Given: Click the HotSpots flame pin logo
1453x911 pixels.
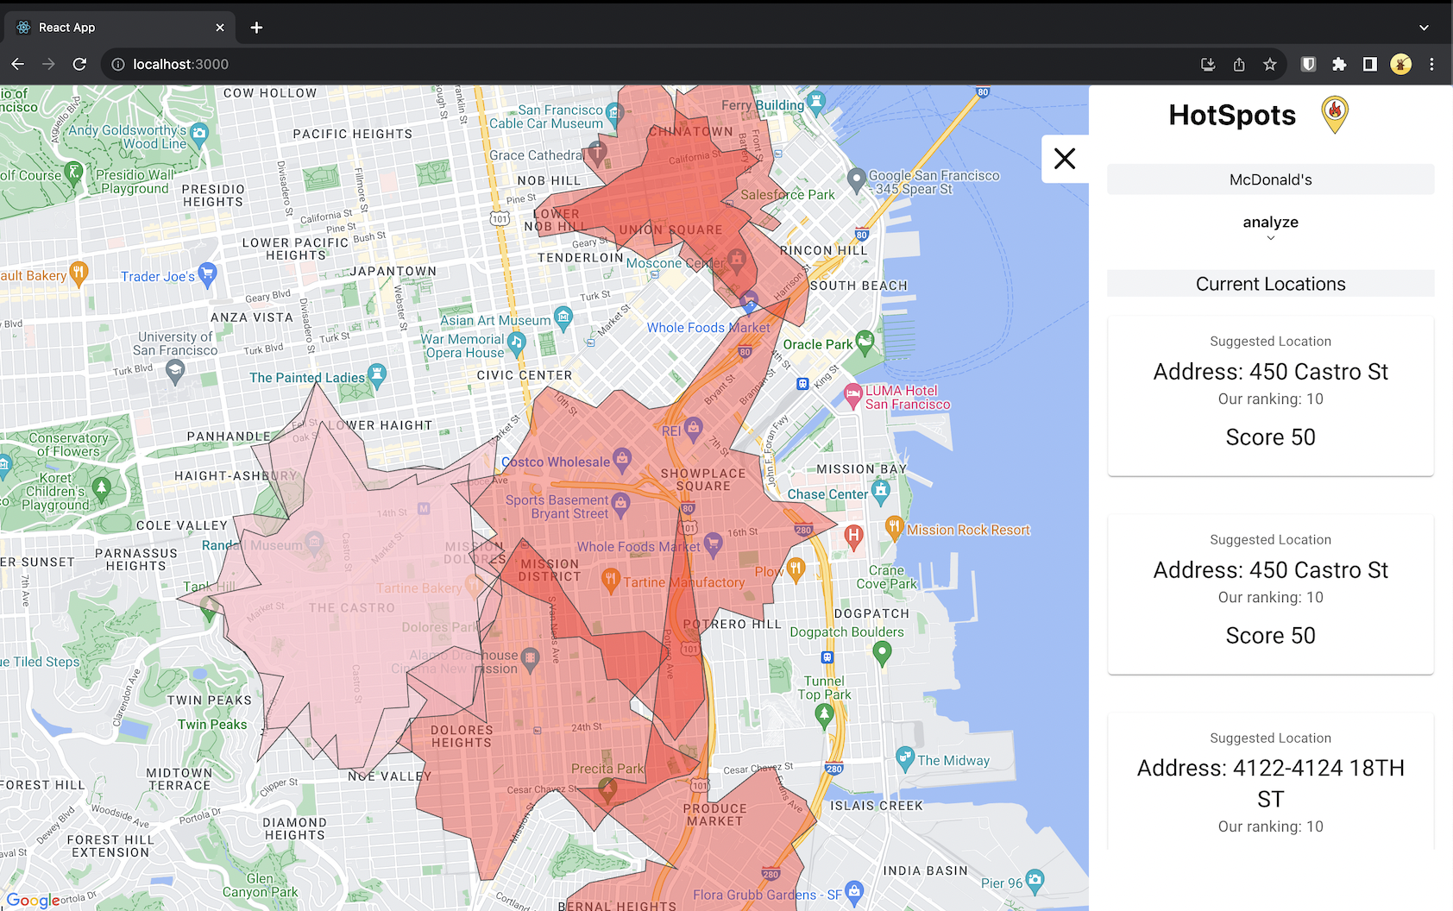Looking at the screenshot, I should (x=1335, y=115).
